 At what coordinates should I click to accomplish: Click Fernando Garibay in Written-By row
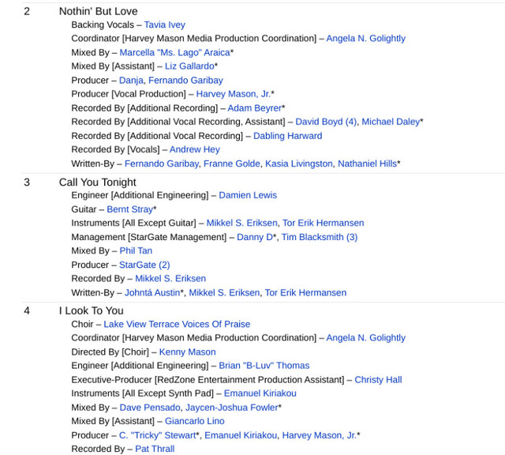coord(161,164)
